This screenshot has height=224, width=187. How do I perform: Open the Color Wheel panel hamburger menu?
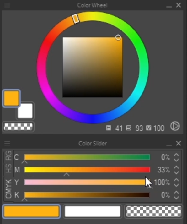click(7, 5)
